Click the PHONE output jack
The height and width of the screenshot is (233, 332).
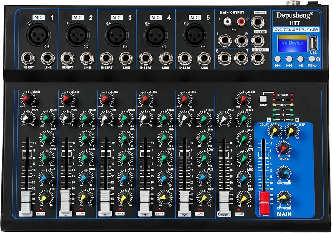tap(257, 23)
